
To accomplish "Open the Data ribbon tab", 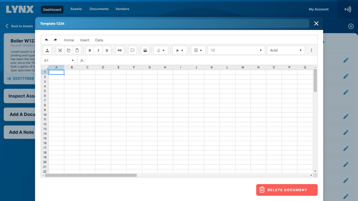I will (99, 40).
